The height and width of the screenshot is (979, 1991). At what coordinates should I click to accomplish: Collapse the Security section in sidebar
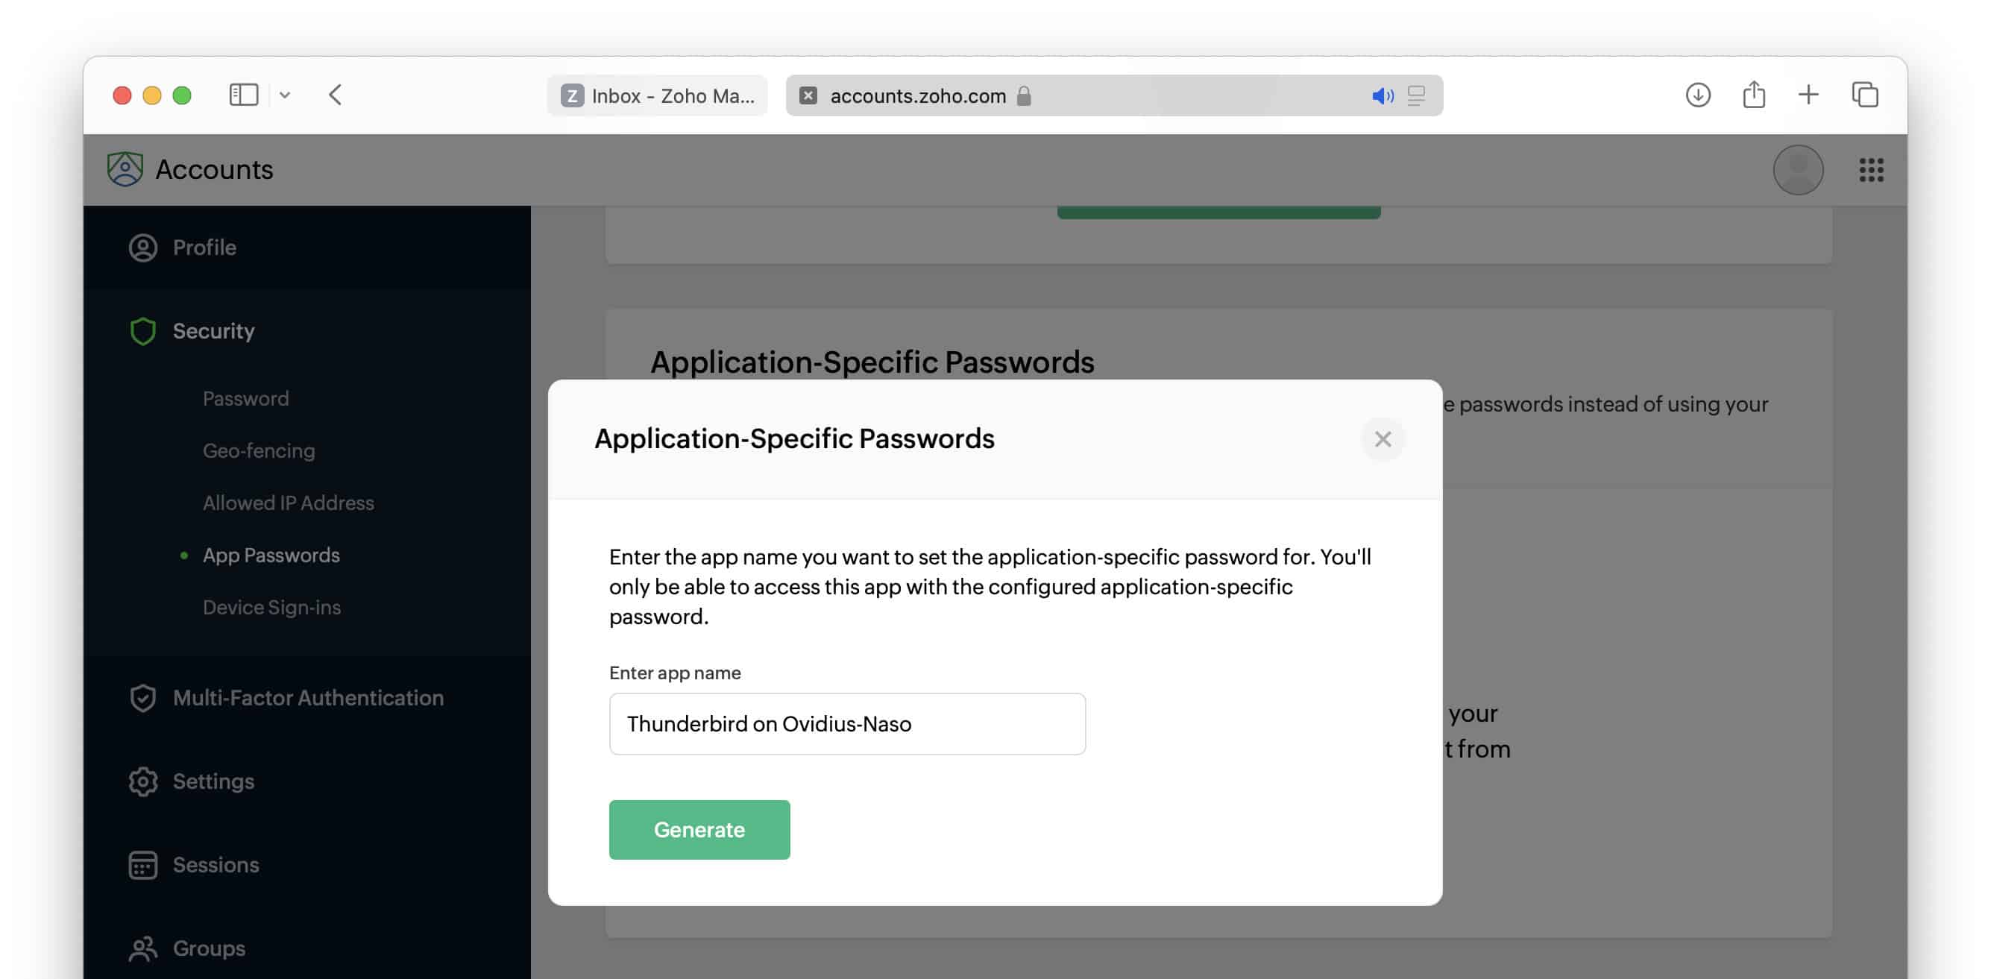pyautogui.click(x=213, y=331)
